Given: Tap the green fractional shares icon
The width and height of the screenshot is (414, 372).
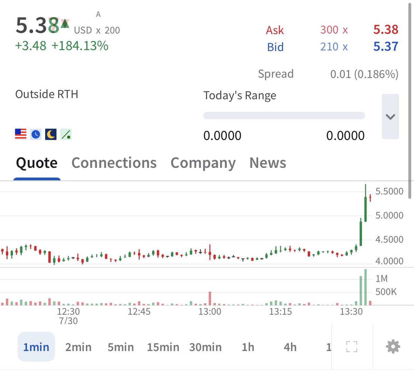Looking at the screenshot, I should coord(66,134).
